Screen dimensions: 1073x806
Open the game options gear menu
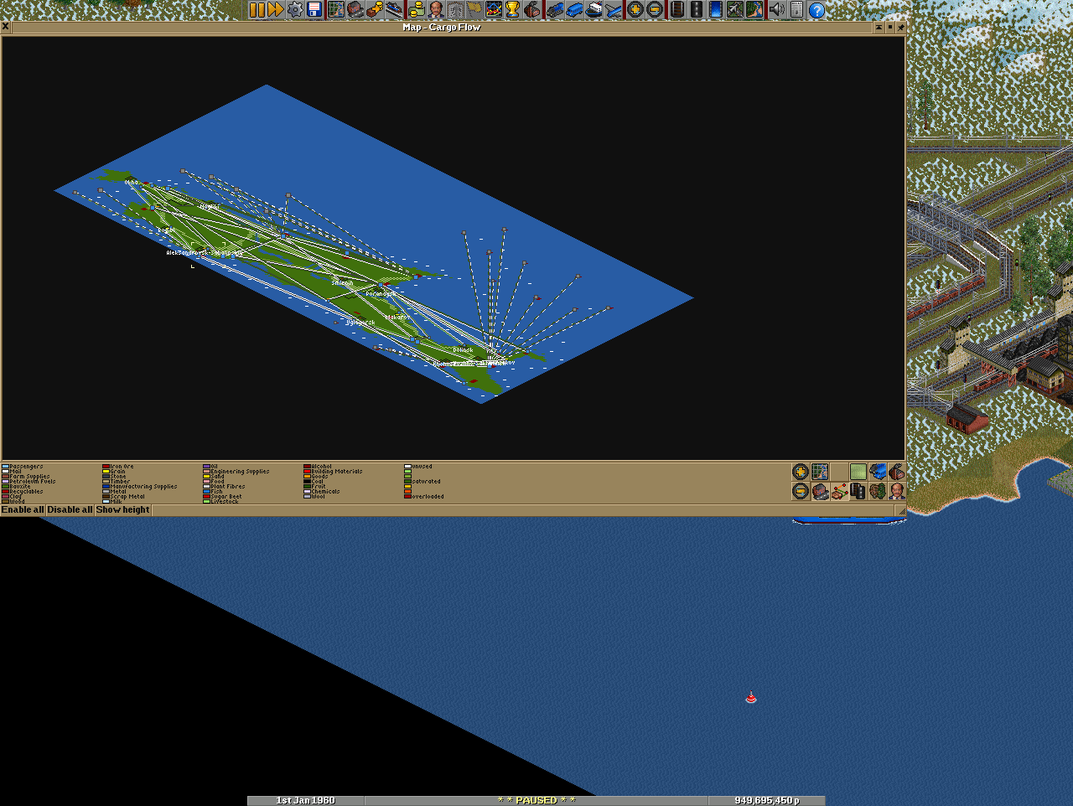coord(295,10)
